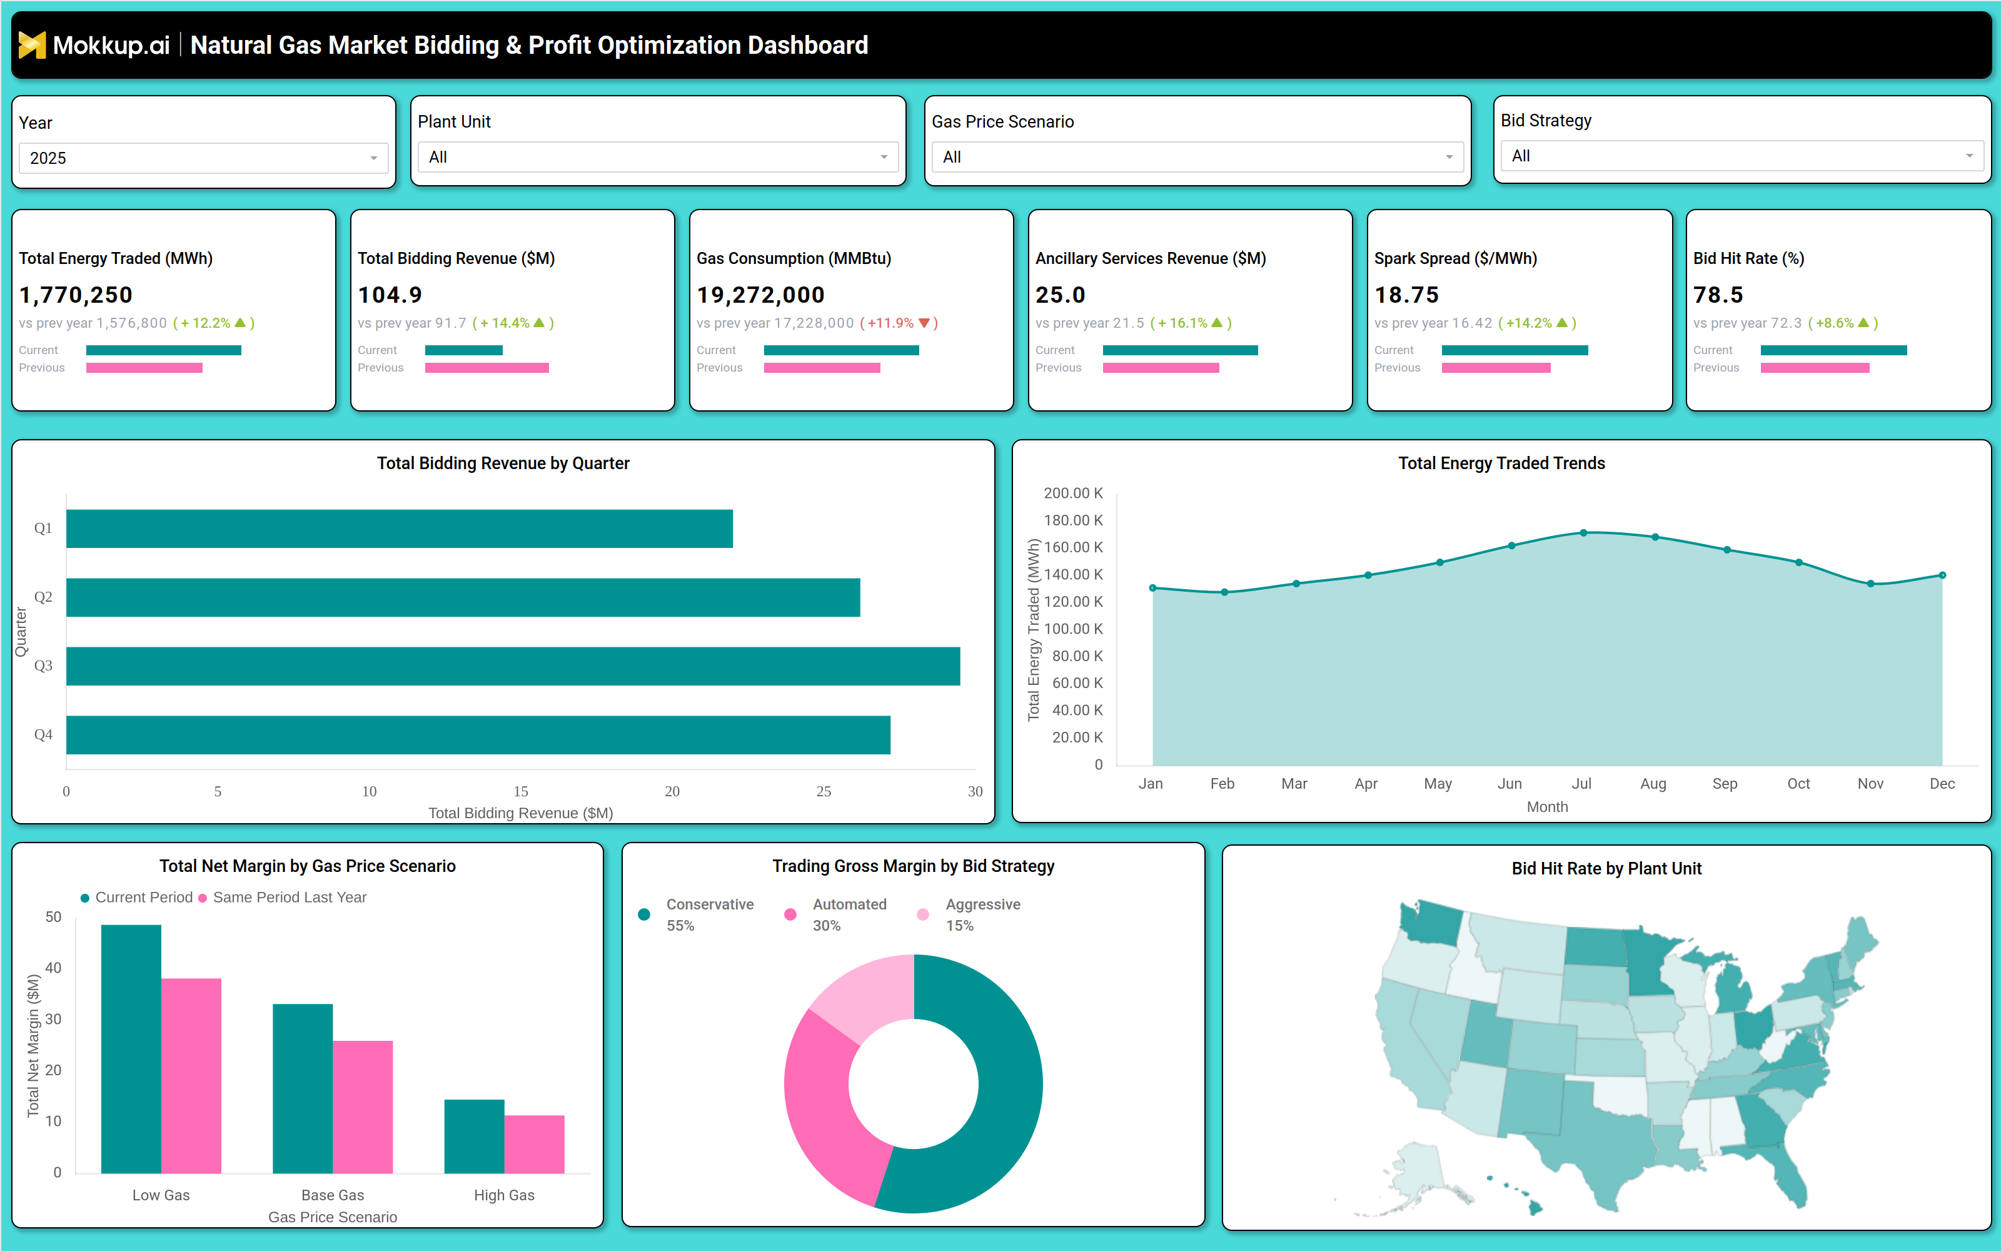Click the Total Energy Traded value 1,770,250
Image resolution: width=2001 pixels, height=1251 pixels.
click(x=76, y=295)
